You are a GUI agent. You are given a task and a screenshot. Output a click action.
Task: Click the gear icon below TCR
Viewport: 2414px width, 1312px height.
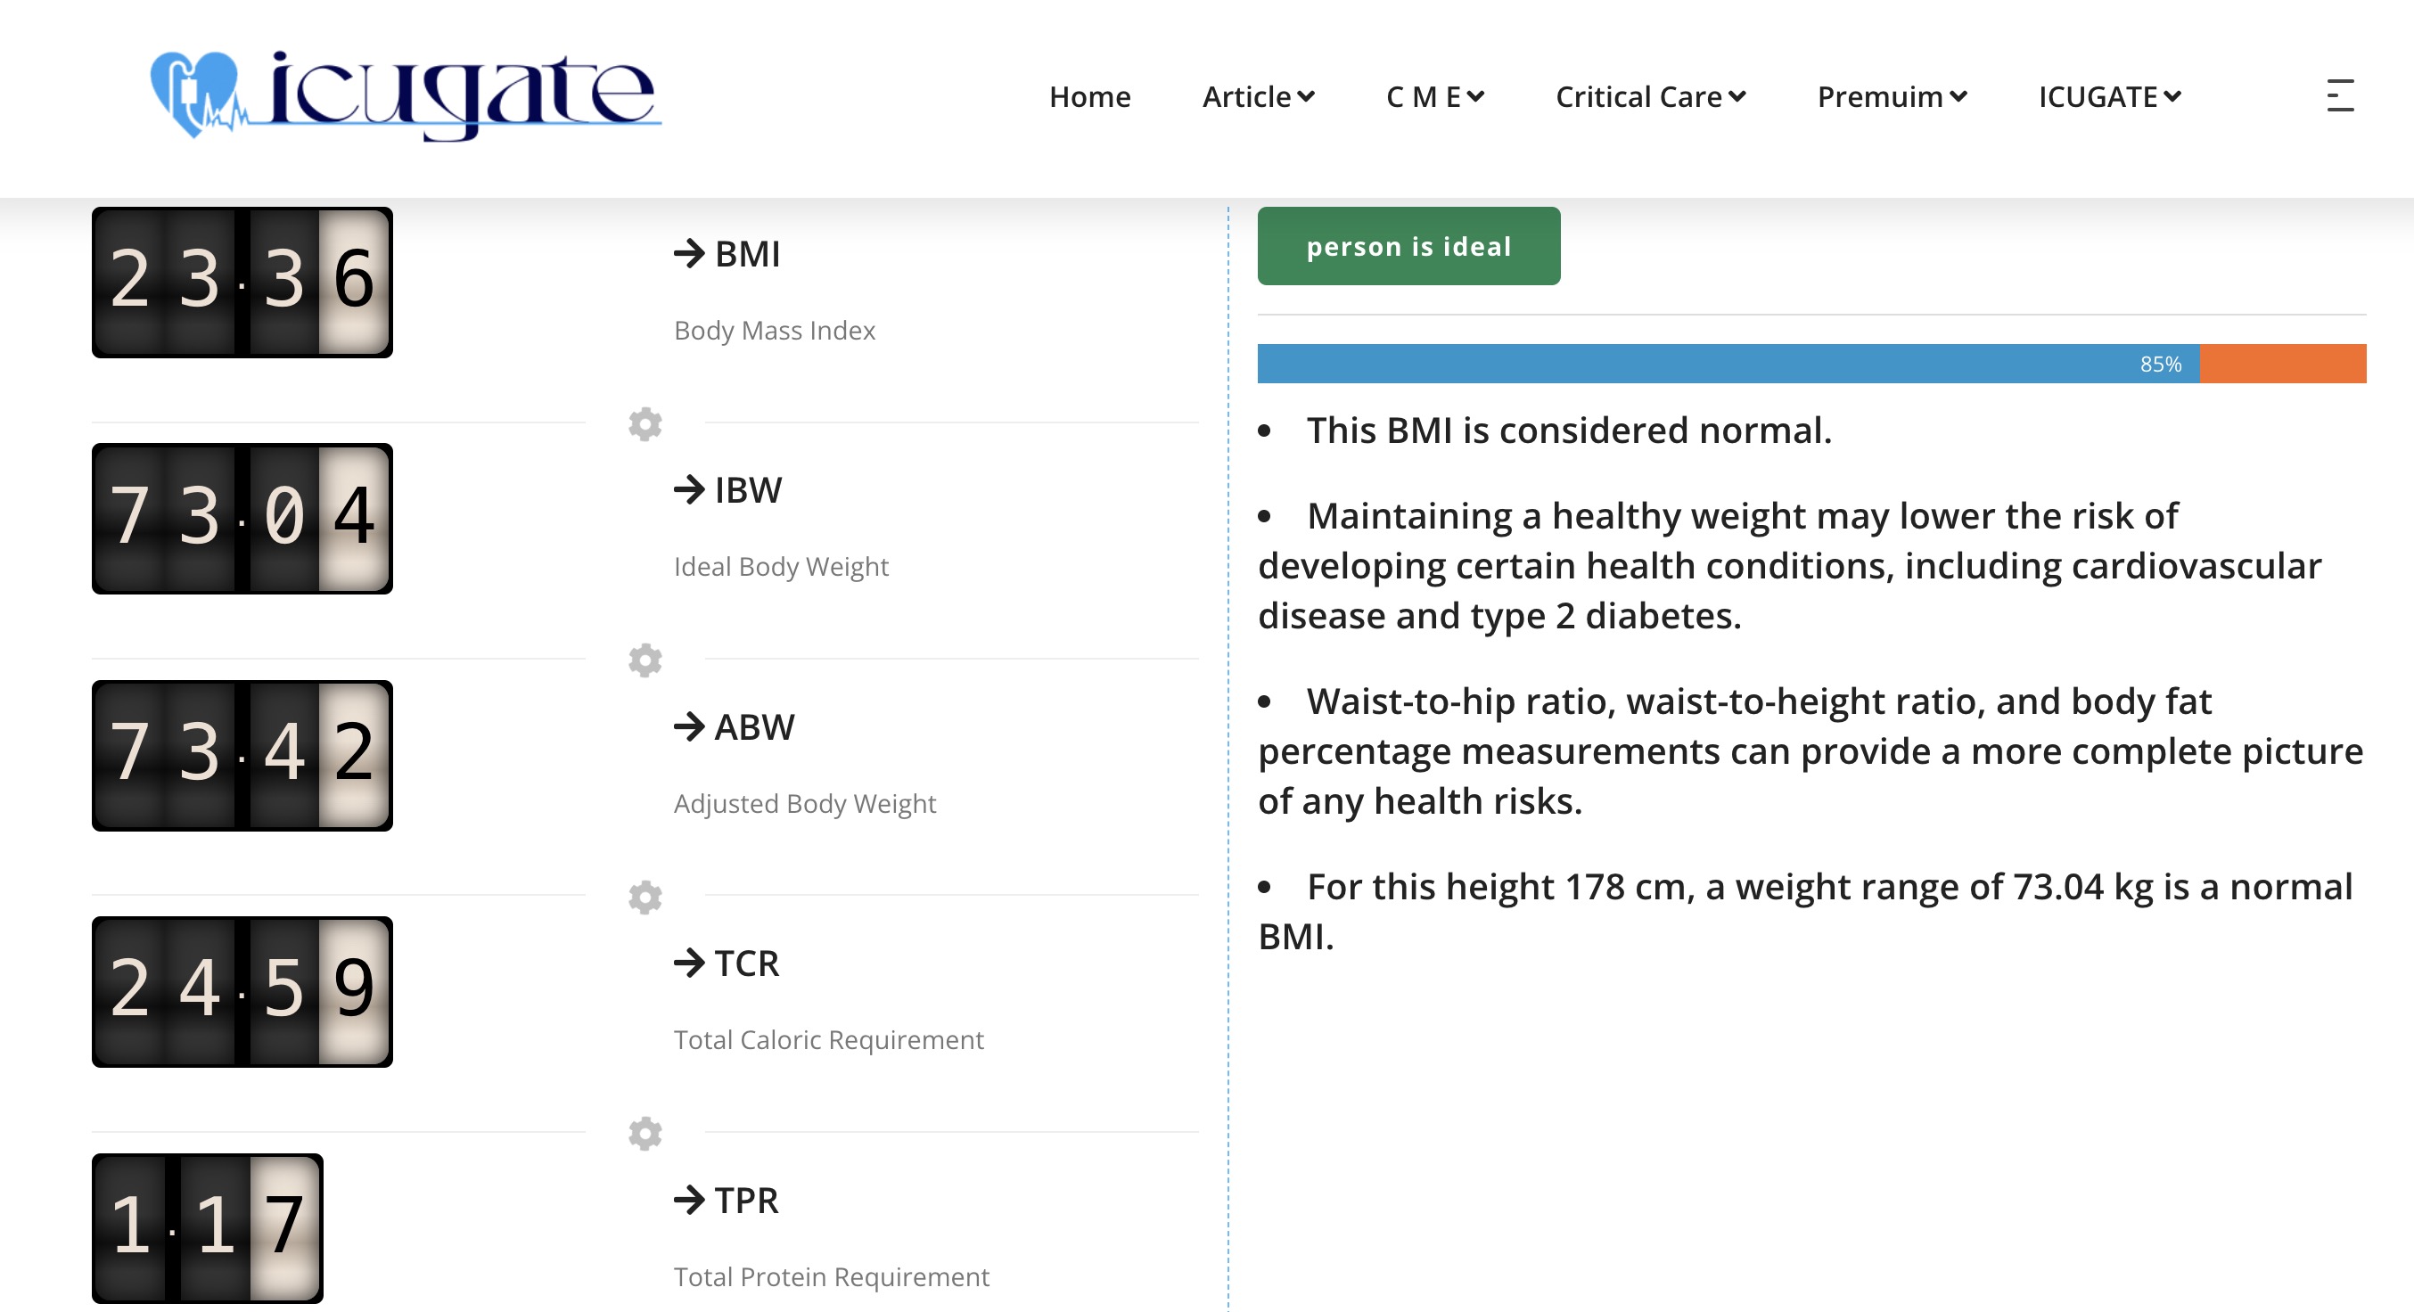tap(645, 1133)
